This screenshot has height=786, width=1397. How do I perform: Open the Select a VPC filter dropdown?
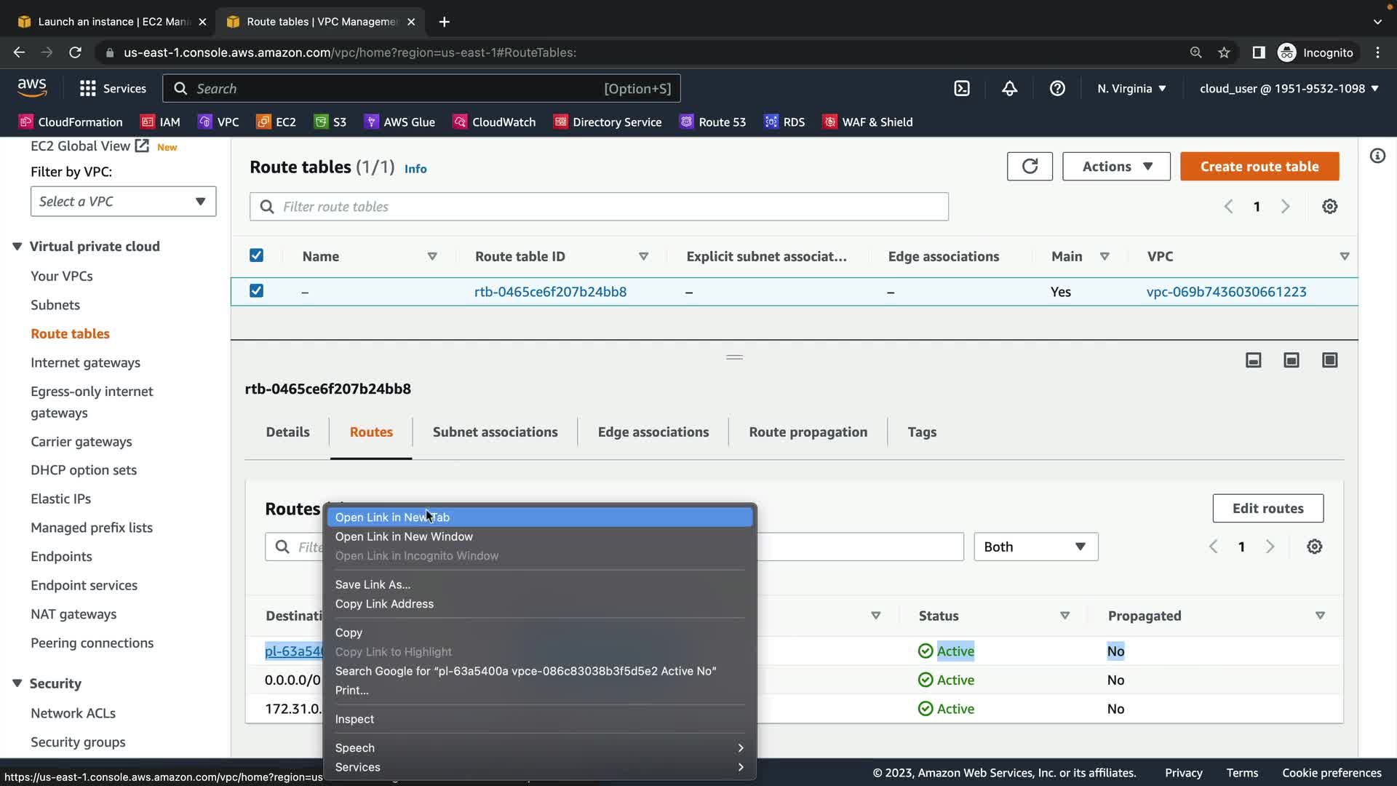123,202
